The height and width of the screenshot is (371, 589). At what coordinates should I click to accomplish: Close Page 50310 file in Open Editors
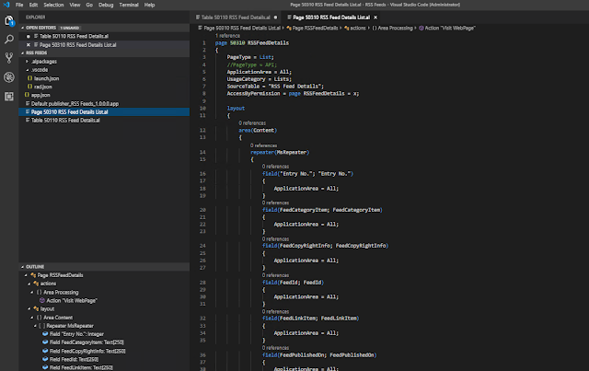pos(28,44)
